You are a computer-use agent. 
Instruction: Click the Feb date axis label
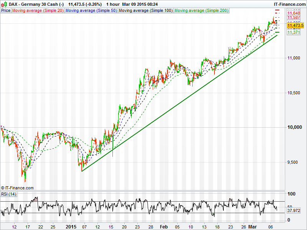(164, 227)
